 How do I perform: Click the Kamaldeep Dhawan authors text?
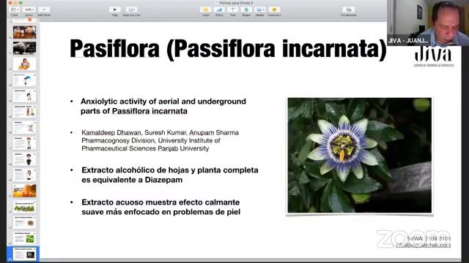click(160, 140)
